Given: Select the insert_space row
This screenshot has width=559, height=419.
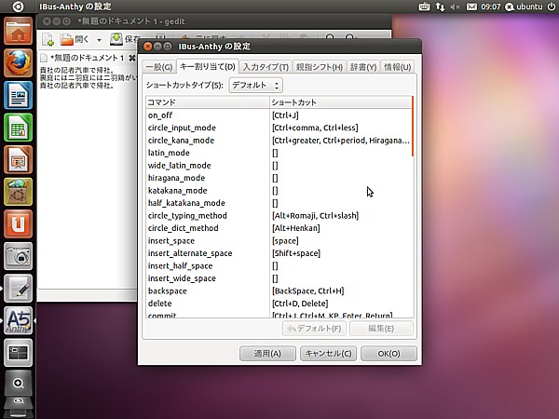Looking at the screenshot, I should [x=279, y=241].
